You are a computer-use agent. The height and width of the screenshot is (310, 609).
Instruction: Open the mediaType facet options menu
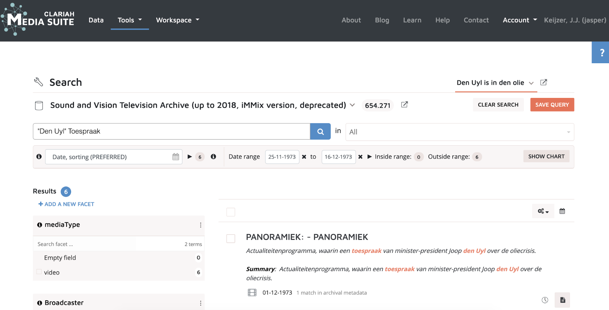point(200,225)
